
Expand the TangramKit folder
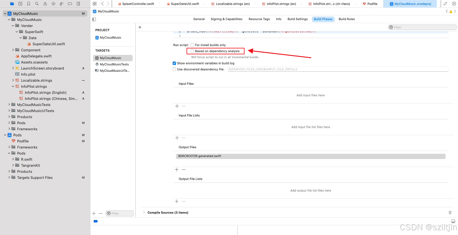click(x=13, y=165)
